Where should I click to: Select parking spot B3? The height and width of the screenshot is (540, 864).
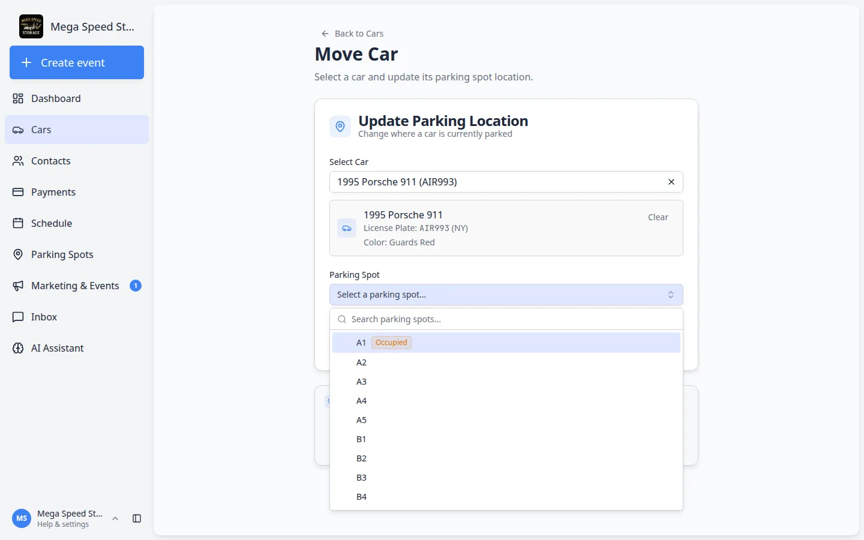pyautogui.click(x=506, y=478)
